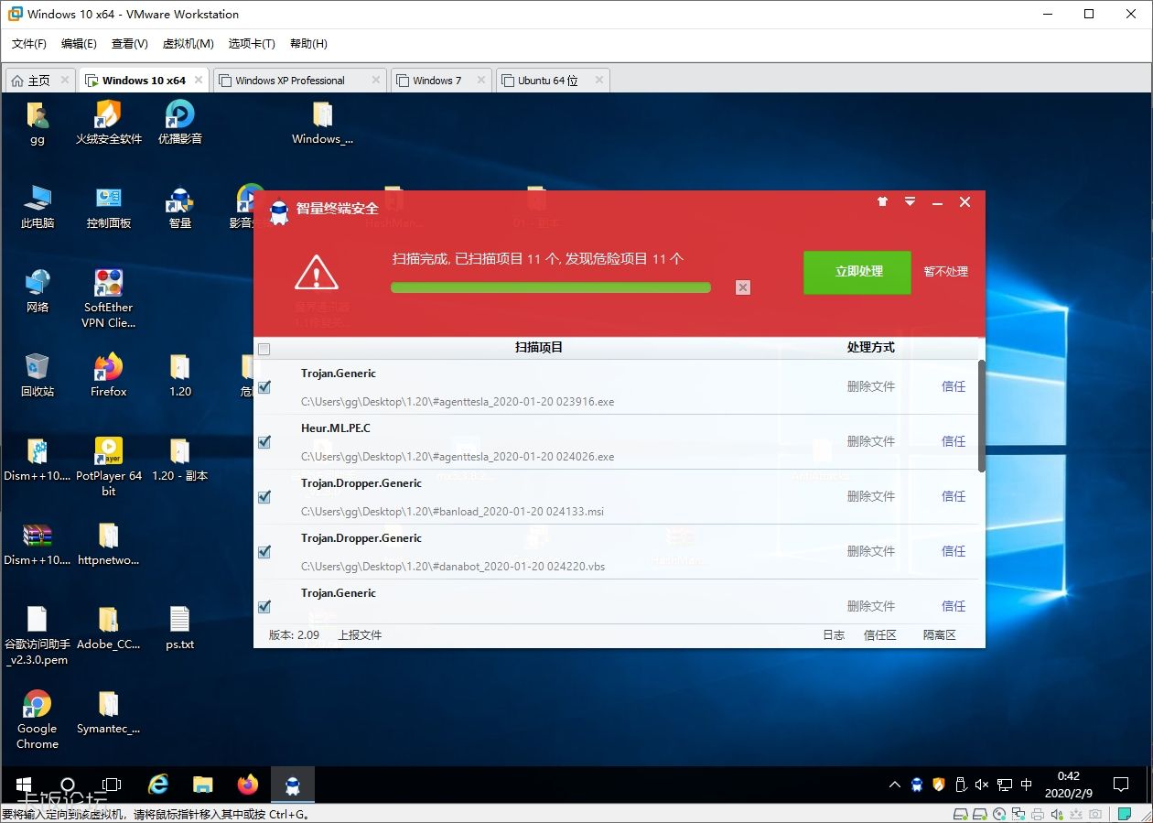Open the skin theme shirt icon
Image resolution: width=1153 pixels, height=823 pixels.
pos(882,202)
